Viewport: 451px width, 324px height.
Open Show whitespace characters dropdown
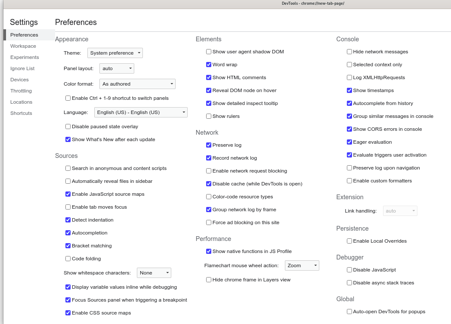click(x=154, y=273)
